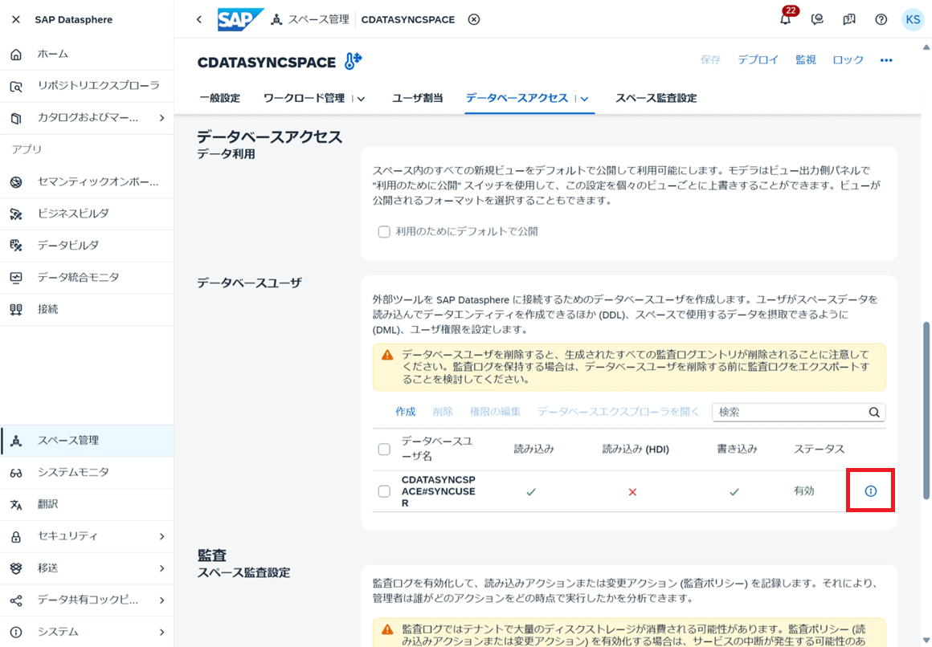
Task: Select the データベースアクセス tab
Action: click(517, 98)
